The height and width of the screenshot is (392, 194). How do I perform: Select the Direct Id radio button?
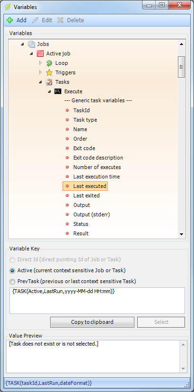(12, 260)
